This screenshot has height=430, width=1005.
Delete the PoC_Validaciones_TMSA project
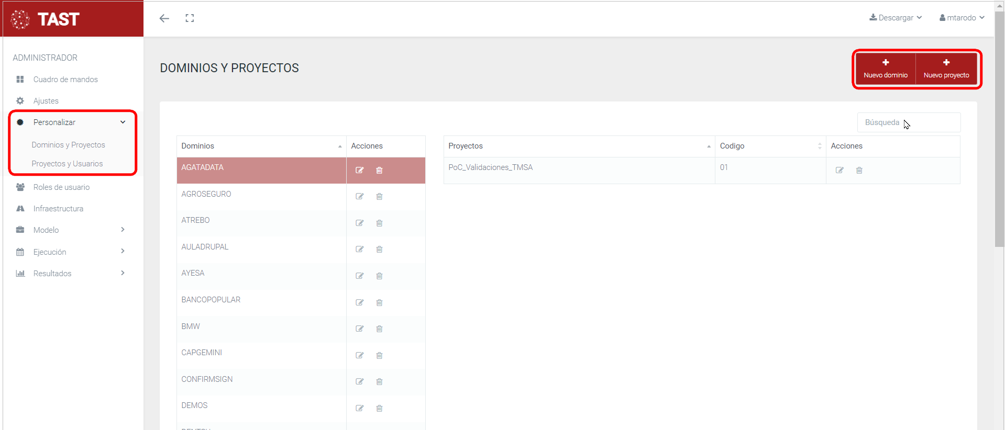click(x=859, y=170)
